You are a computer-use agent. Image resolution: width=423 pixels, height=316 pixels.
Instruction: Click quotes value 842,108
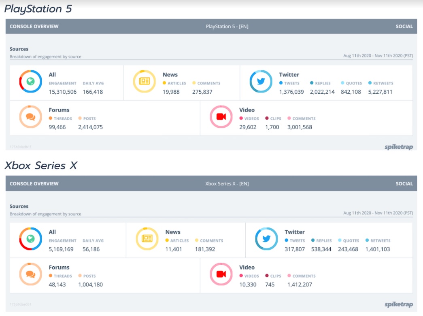(x=351, y=92)
